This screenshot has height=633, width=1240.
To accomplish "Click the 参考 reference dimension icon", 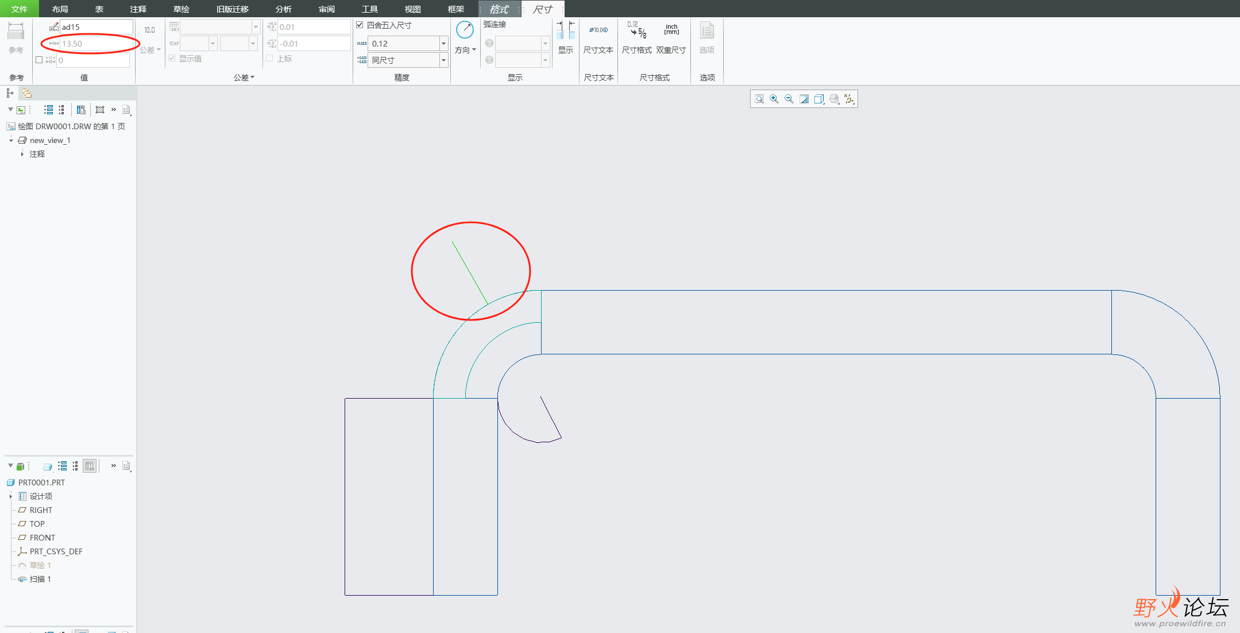I will click(16, 31).
